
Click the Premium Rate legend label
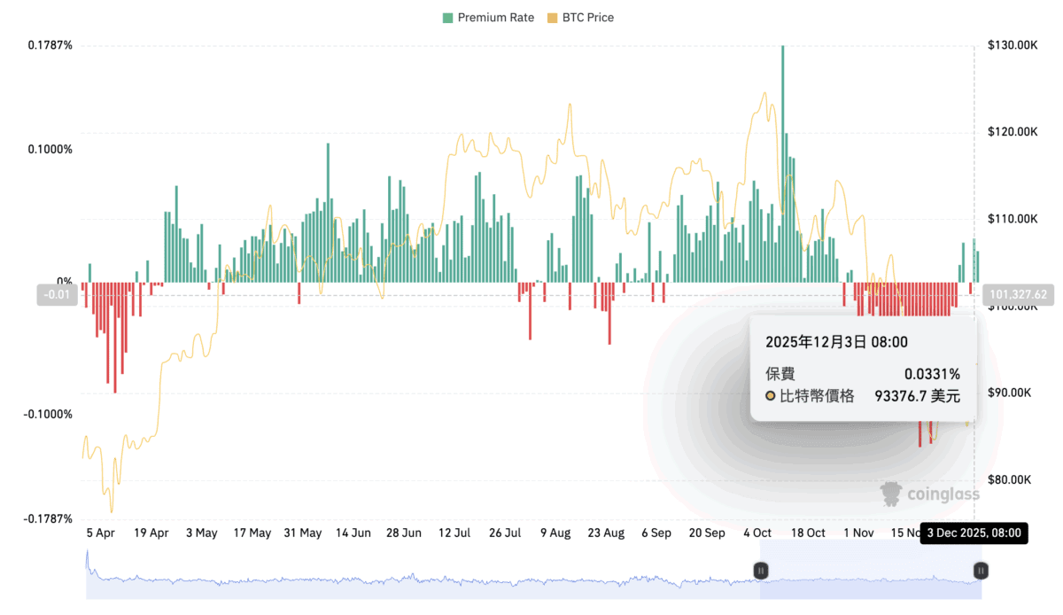pyautogui.click(x=495, y=18)
